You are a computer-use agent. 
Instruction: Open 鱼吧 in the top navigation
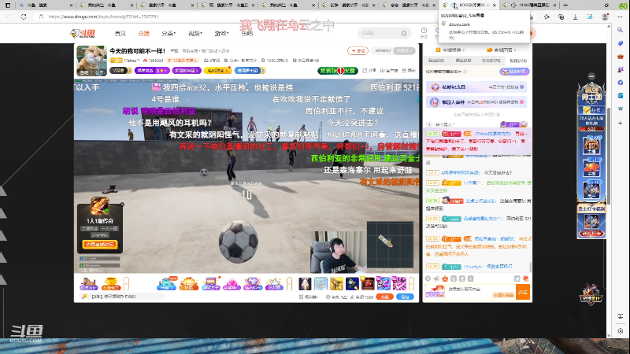(x=247, y=33)
